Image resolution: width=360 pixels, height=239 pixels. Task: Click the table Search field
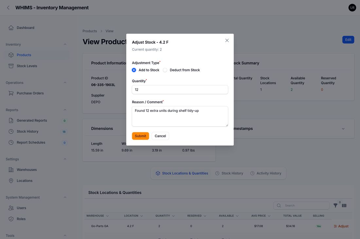[301, 206]
